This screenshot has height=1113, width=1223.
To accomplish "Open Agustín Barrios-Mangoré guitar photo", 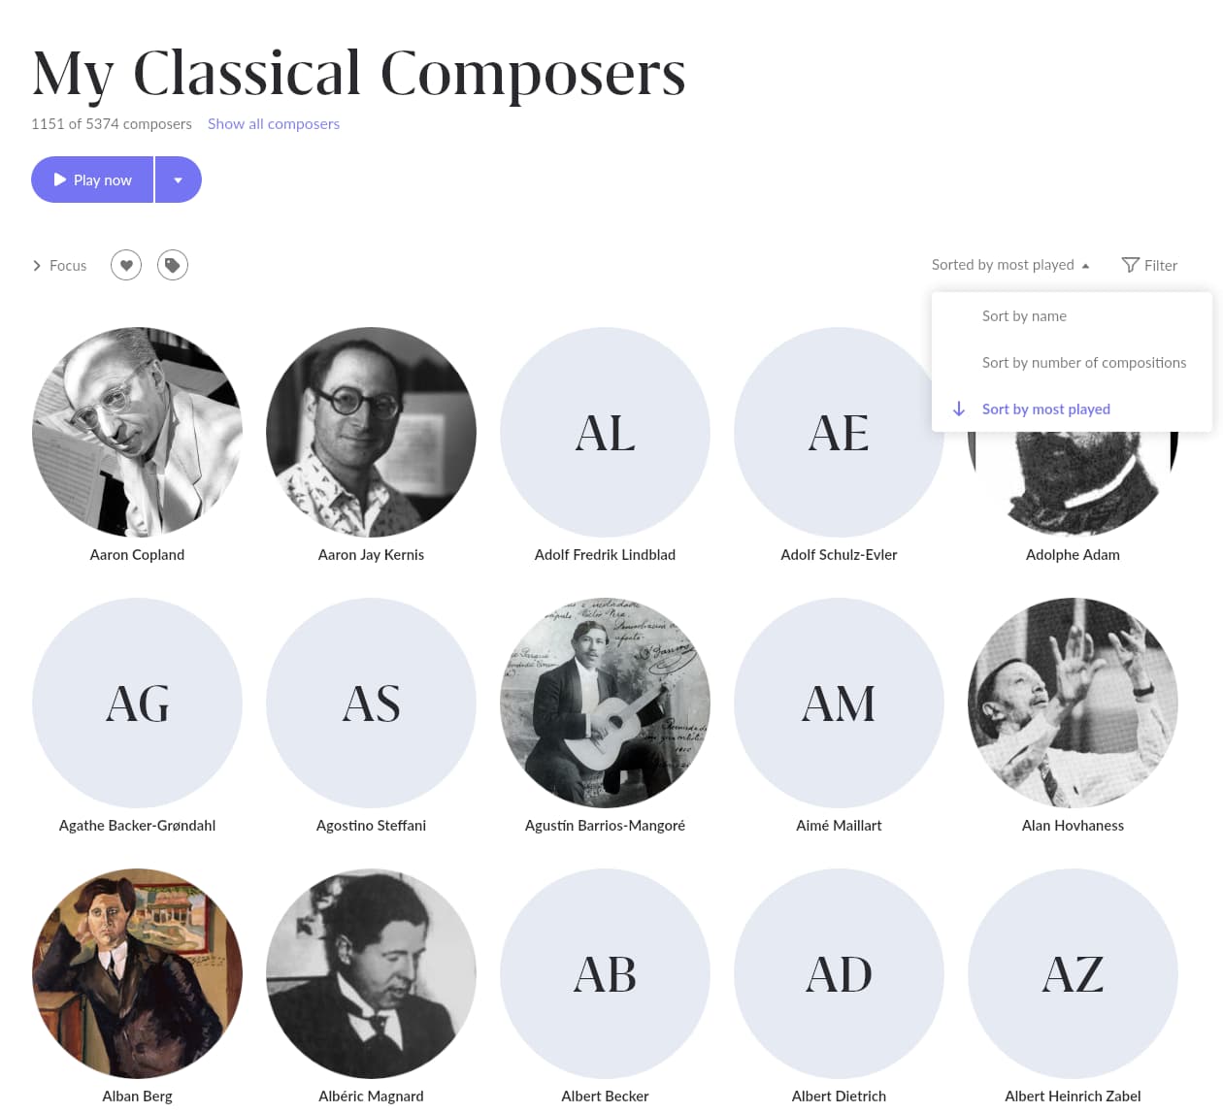I will (605, 703).
